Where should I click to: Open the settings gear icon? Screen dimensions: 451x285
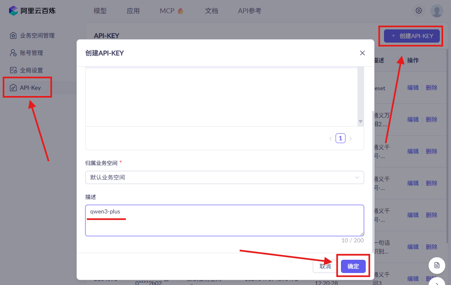tap(419, 11)
